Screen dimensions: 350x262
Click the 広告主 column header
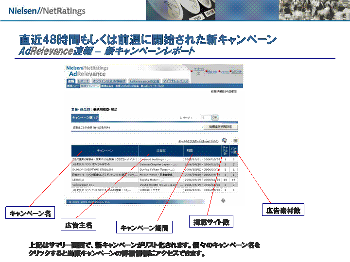[161, 151]
